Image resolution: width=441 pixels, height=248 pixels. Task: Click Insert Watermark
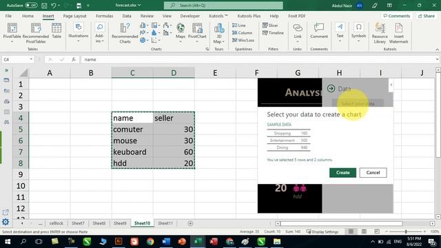point(398,33)
